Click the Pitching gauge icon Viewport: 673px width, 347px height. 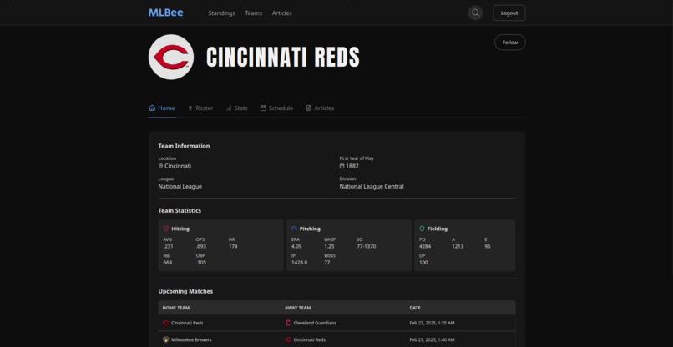[294, 229]
